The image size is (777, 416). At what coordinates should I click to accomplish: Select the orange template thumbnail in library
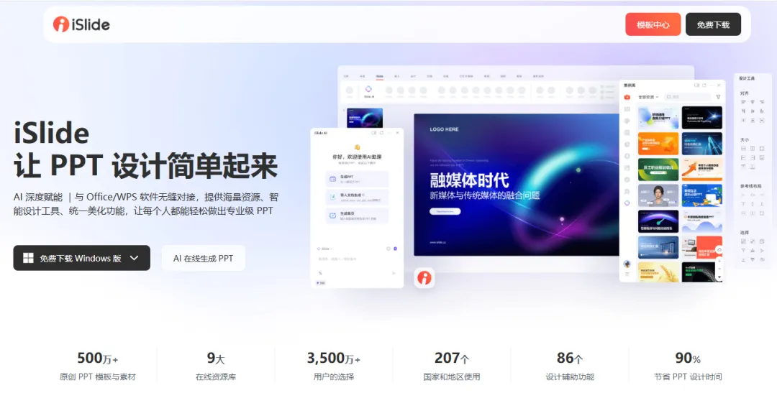658,144
